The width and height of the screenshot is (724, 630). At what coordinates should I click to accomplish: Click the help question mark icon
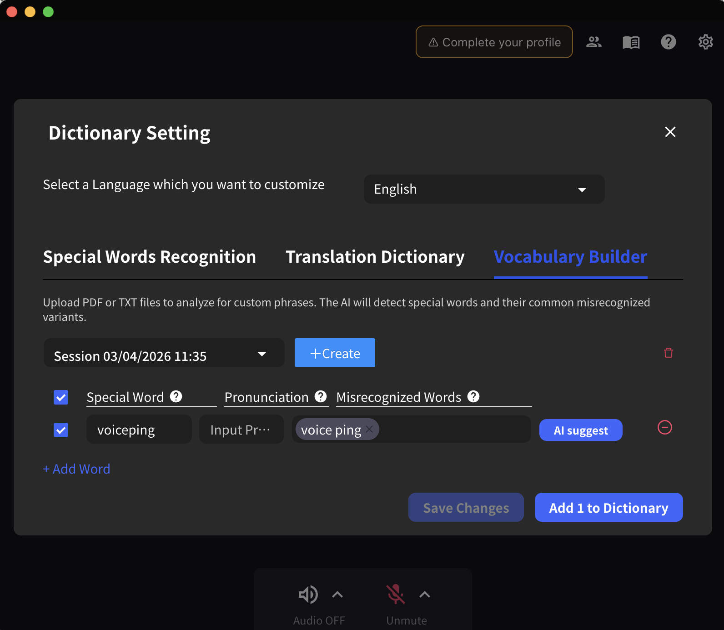click(x=669, y=42)
